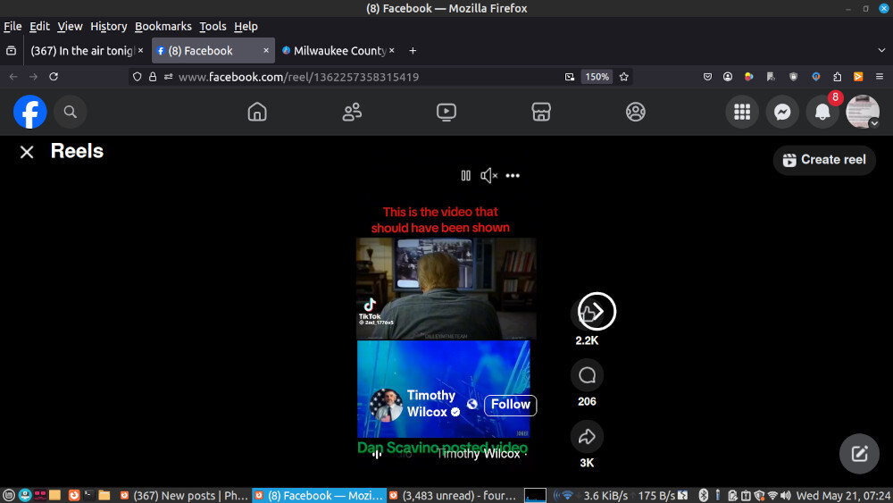The image size is (893, 503).
Task: Open the Extensions puzzle icon
Action: [838, 76]
